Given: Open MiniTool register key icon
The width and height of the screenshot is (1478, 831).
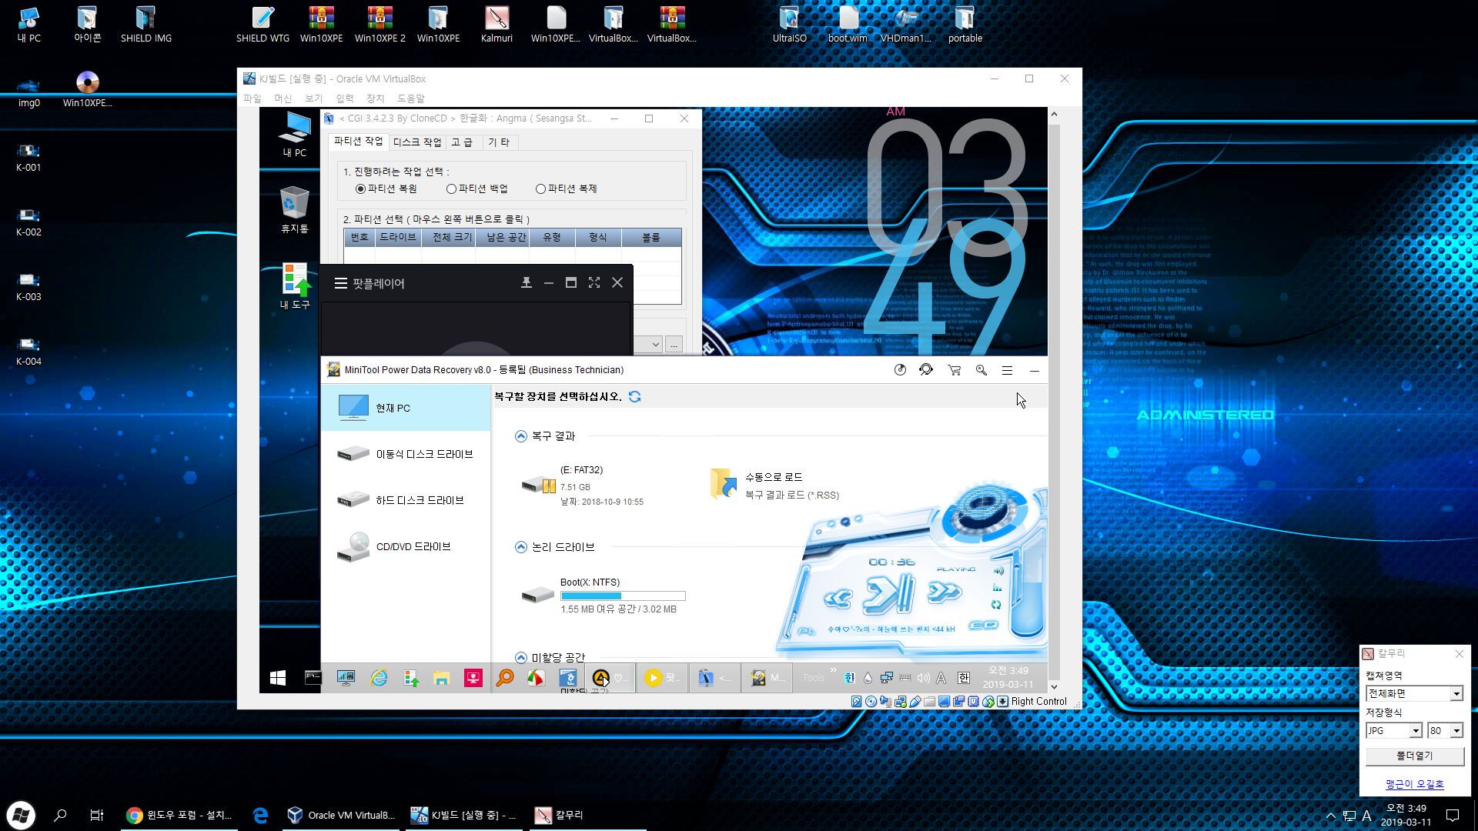Looking at the screenshot, I should 981,370.
